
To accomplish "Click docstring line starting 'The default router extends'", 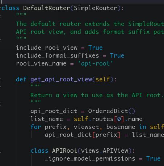I will (x=90, y=24).
